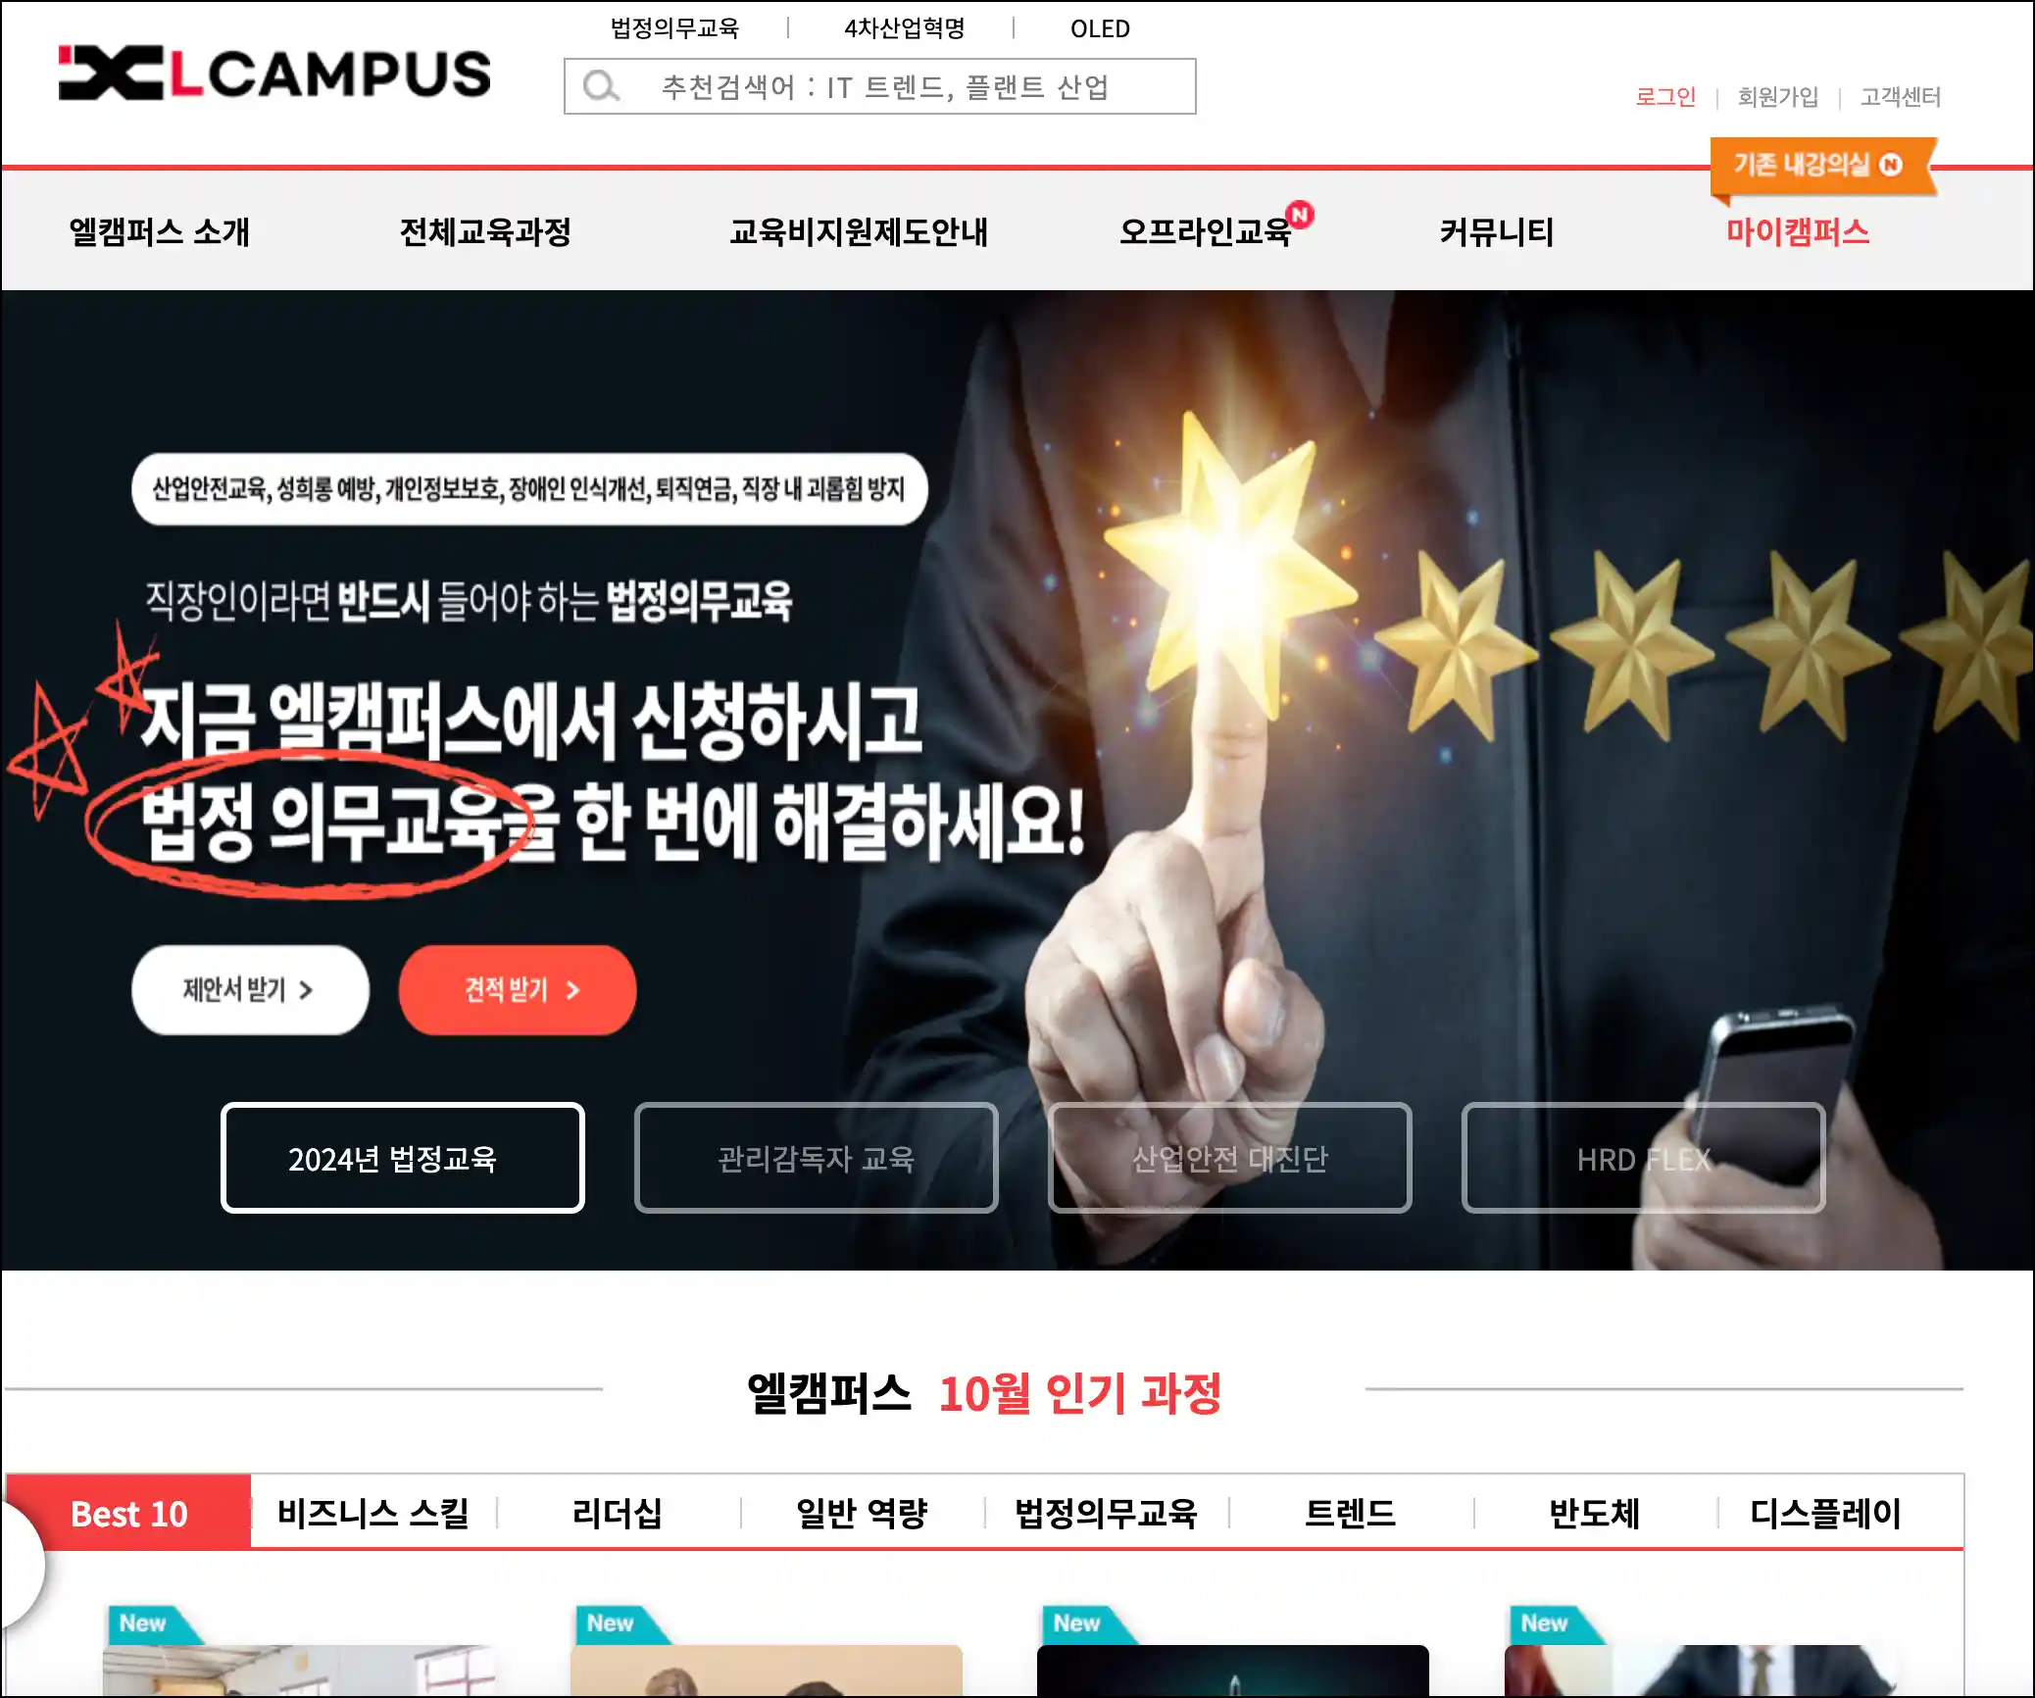Open the 회원가입 link
The image size is (2035, 1698).
click(x=1777, y=97)
